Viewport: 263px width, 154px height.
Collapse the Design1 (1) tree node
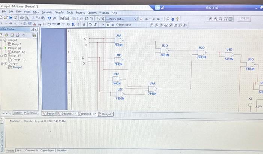point(2,56)
